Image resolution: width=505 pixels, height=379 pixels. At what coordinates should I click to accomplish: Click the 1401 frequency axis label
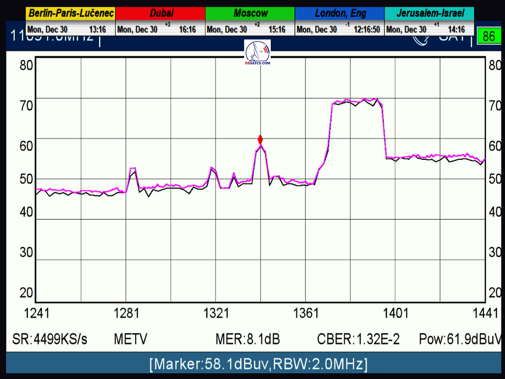396,313
